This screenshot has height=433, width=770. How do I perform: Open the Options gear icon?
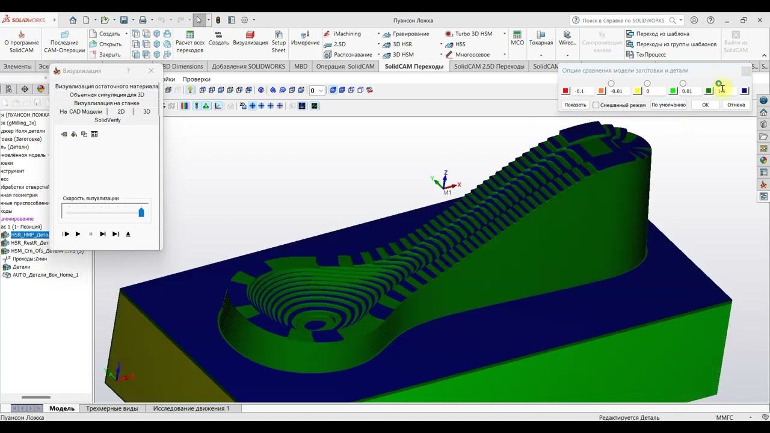[245, 20]
